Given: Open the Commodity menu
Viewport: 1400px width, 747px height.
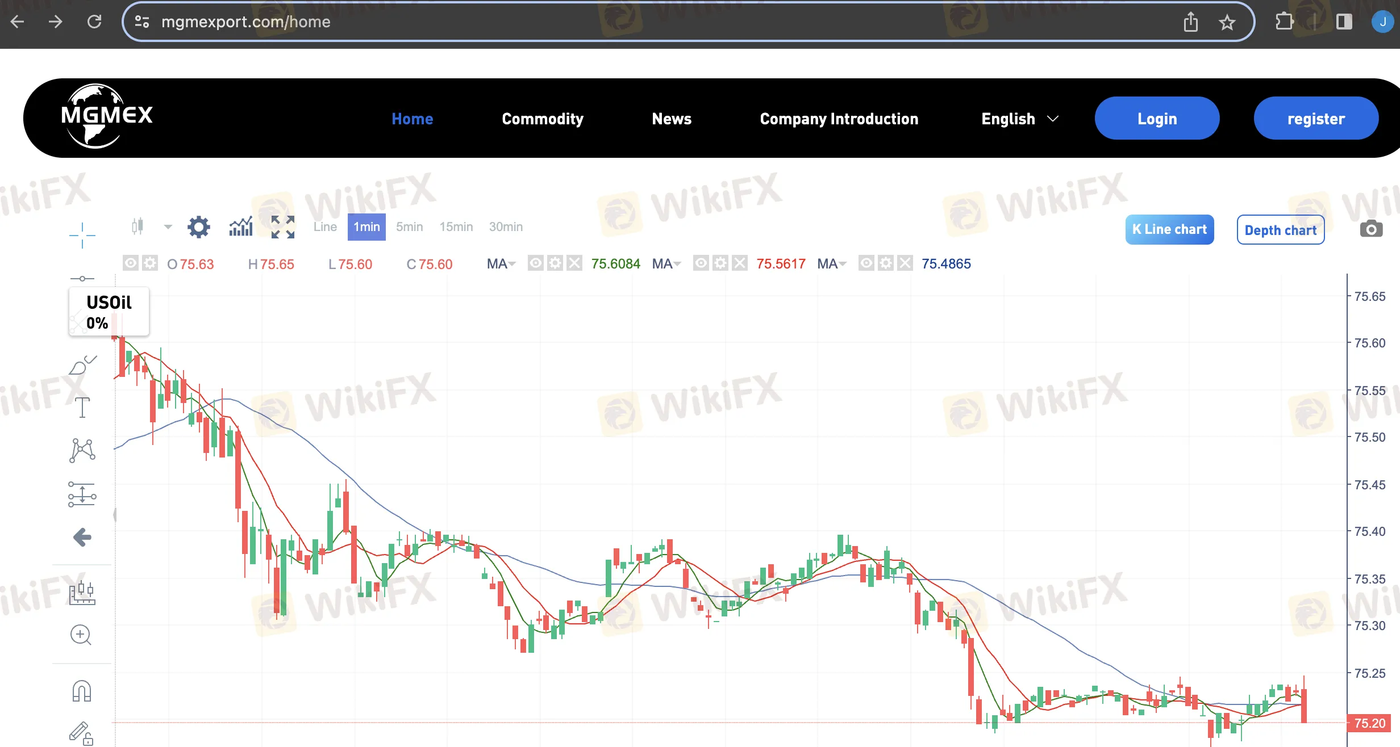Looking at the screenshot, I should click(x=543, y=119).
